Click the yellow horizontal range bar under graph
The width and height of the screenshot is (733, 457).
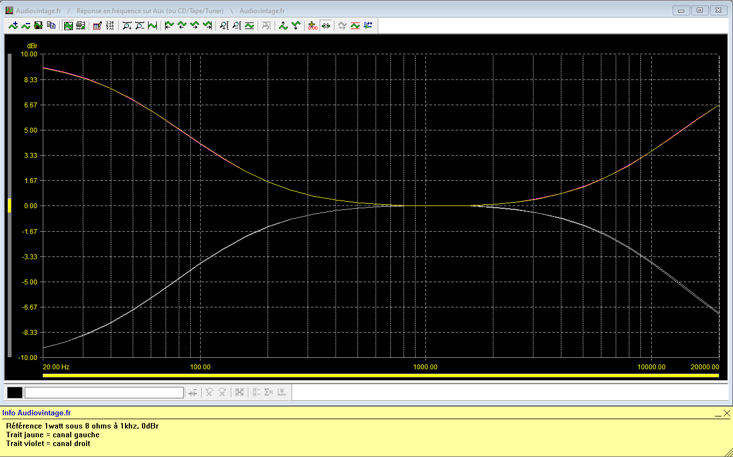coord(380,375)
